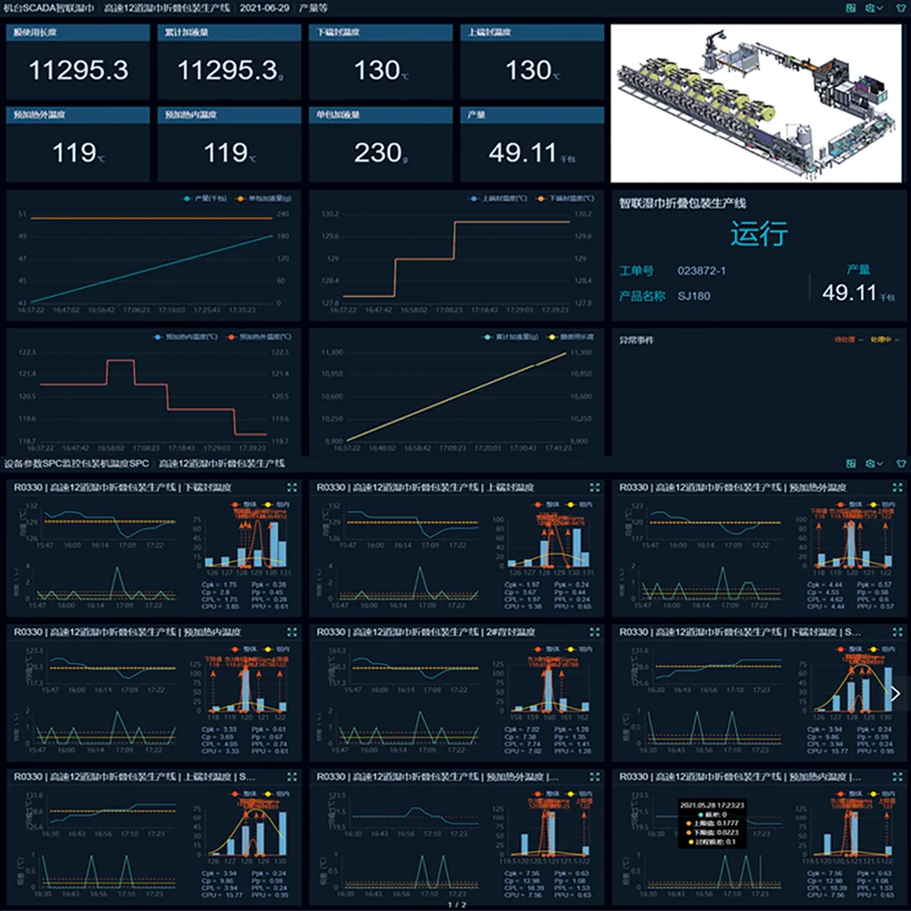
Task: Click the 待处理 filter in the 异常事件 panel
Action: point(843,337)
